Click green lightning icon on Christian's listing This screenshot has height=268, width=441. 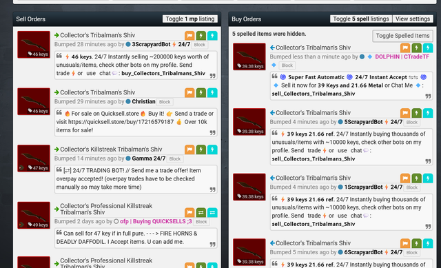[201, 93]
